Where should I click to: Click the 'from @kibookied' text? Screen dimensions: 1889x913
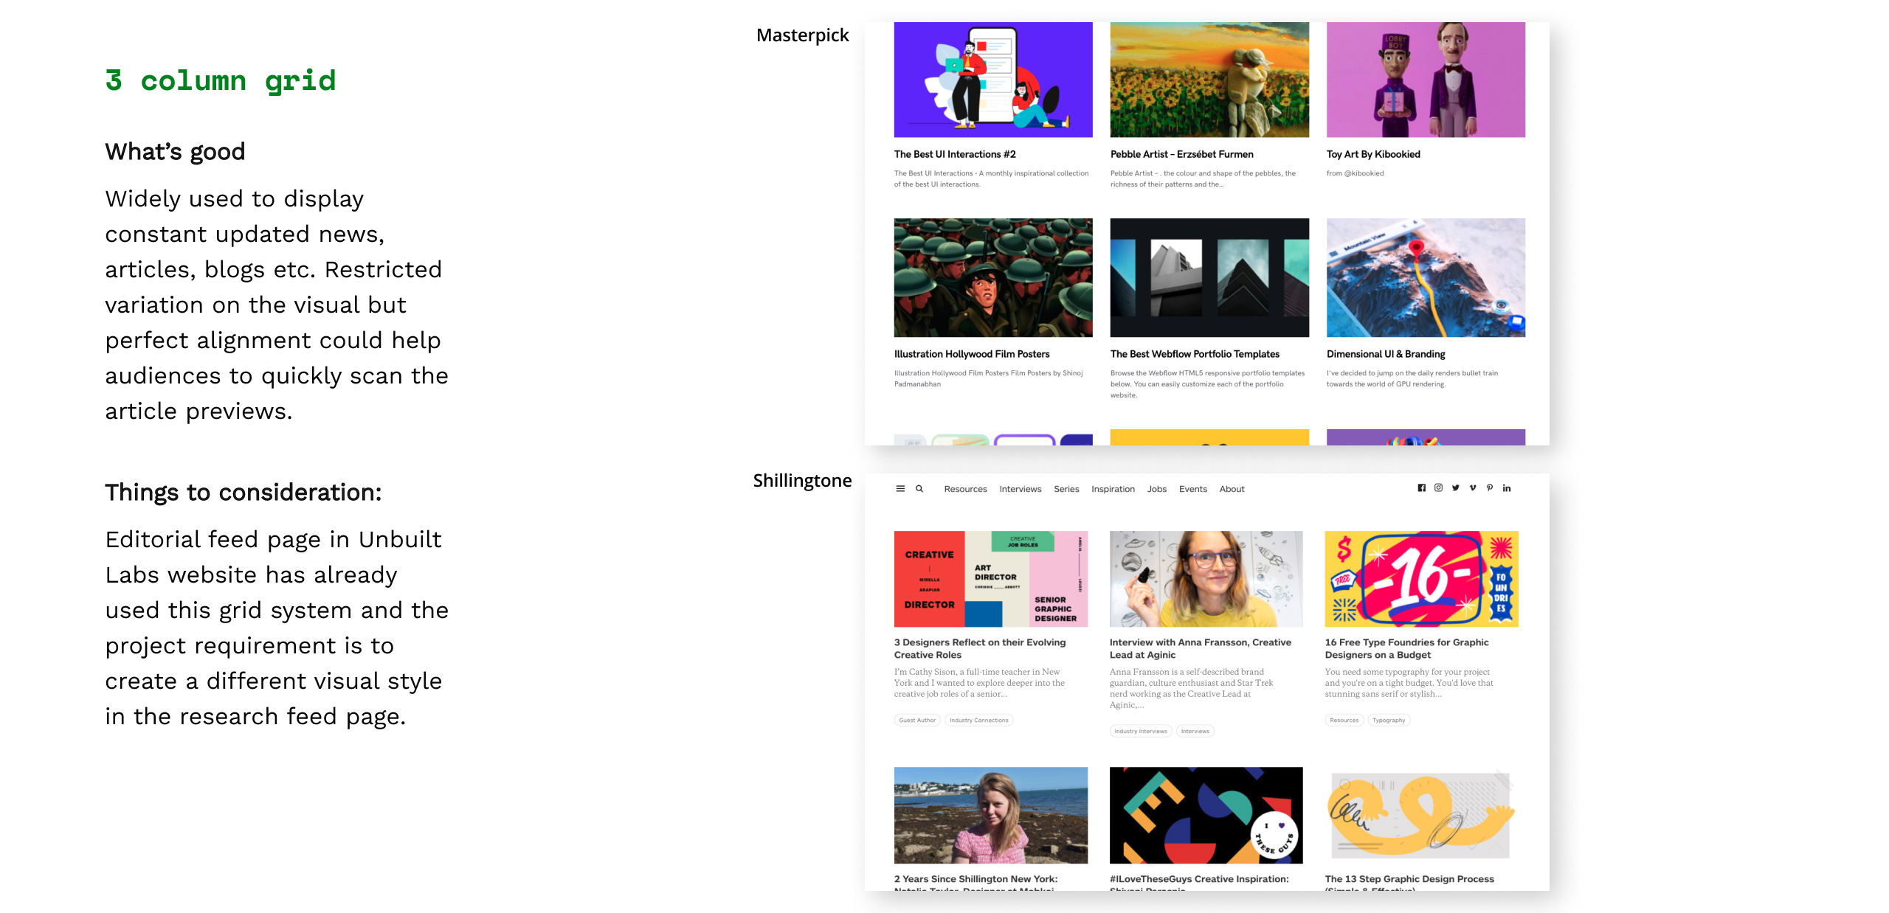point(1356,174)
